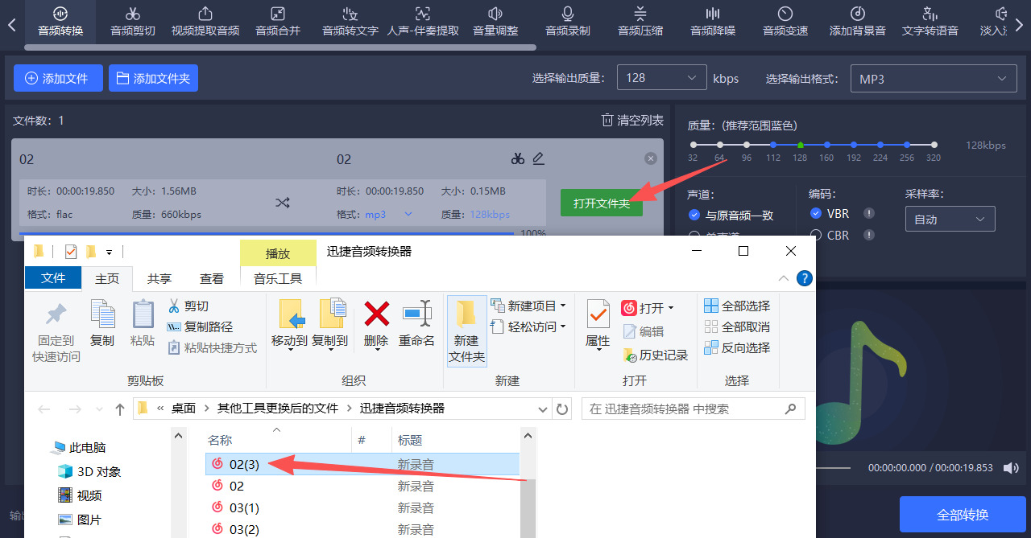Open the 音频降噪 noise reduction tool
The image size is (1031, 538).
pos(713,21)
